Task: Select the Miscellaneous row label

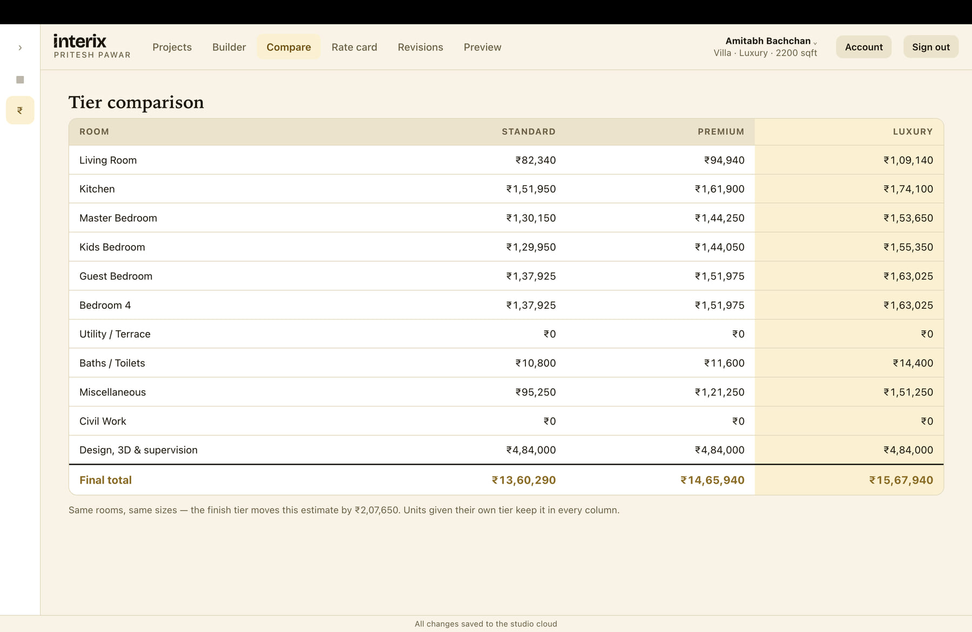Action: [x=112, y=392]
